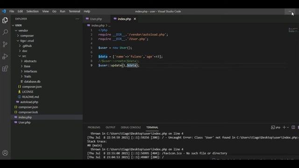Open Run and Debug view

5,56
